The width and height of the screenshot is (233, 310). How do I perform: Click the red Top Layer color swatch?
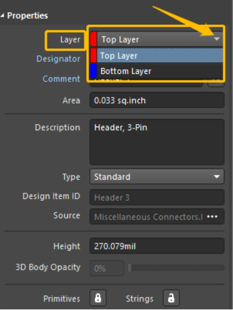point(94,56)
